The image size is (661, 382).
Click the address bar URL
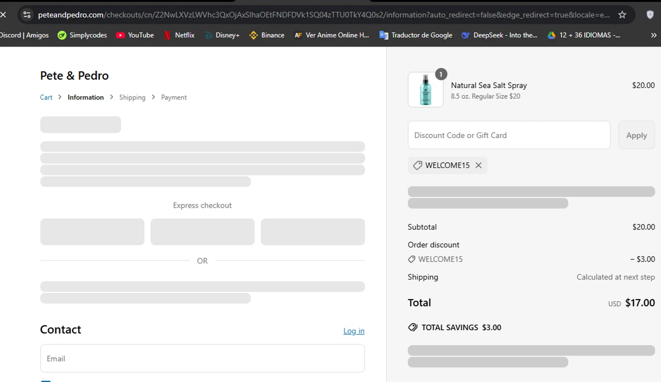323,15
